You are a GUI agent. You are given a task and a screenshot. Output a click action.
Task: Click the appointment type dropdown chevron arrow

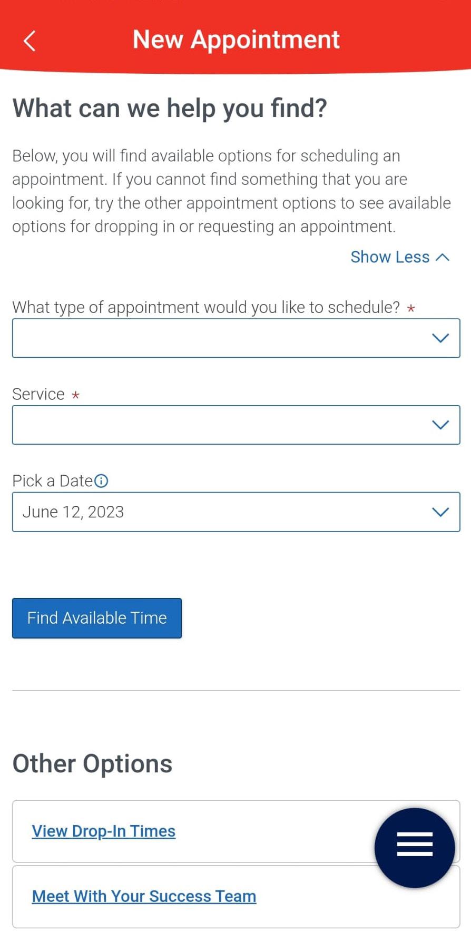pos(440,338)
